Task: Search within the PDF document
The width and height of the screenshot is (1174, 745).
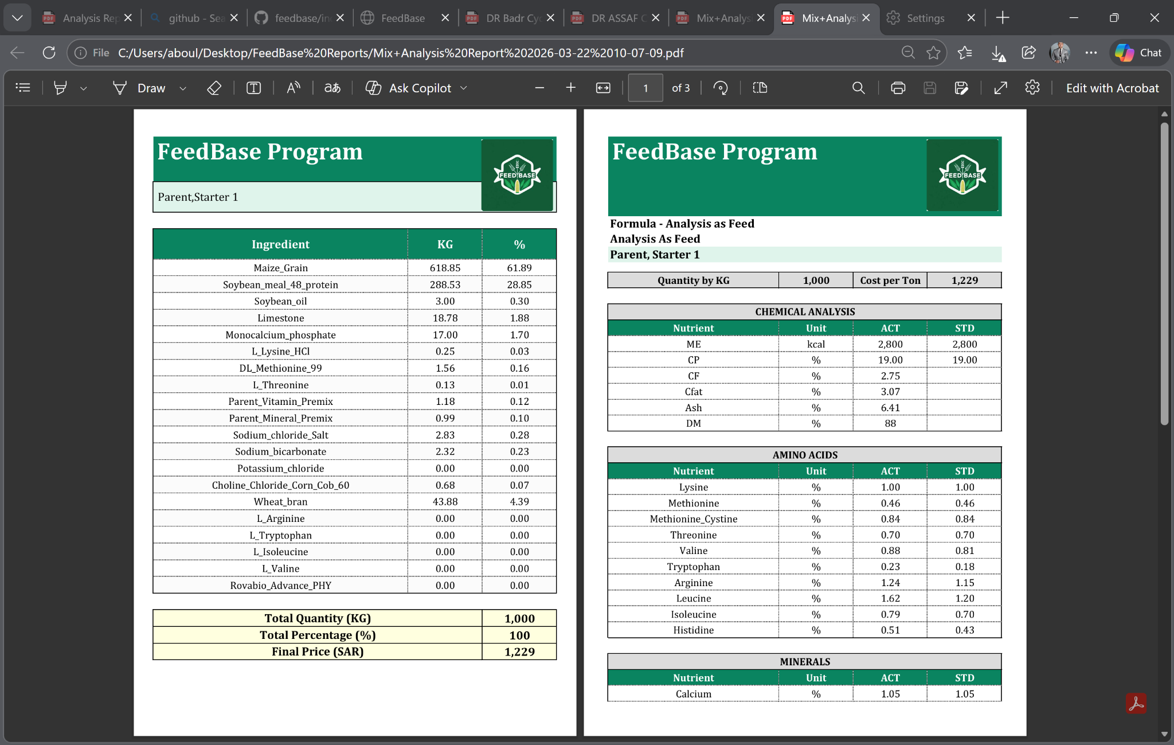Action: [x=858, y=88]
